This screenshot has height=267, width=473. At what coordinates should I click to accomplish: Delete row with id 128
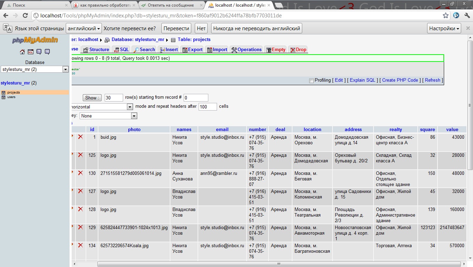[x=80, y=209]
